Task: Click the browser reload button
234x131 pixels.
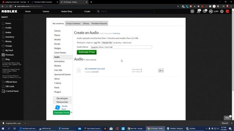Action: [x=11, y=7]
